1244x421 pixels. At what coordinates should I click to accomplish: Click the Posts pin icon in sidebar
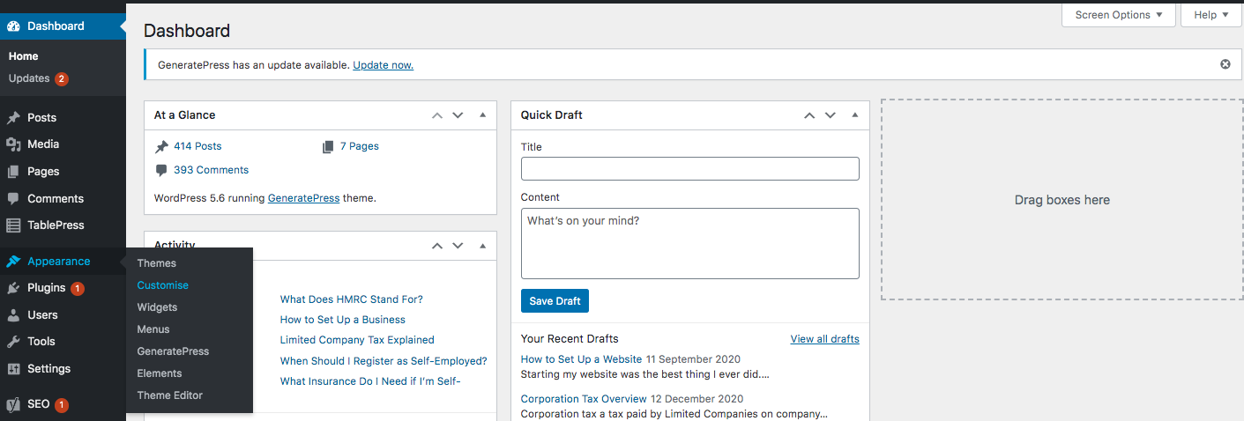13,118
